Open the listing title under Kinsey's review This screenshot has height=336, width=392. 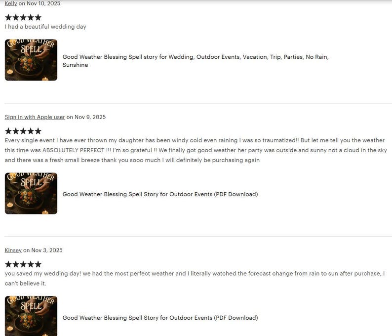coord(160,318)
